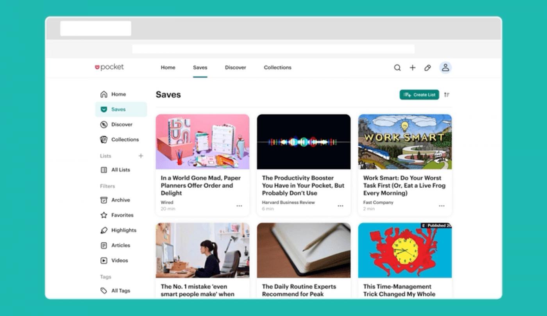Open the Work Smart illustration thumbnail
This screenshot has width=547, height=316.
[x=405, y=142]
